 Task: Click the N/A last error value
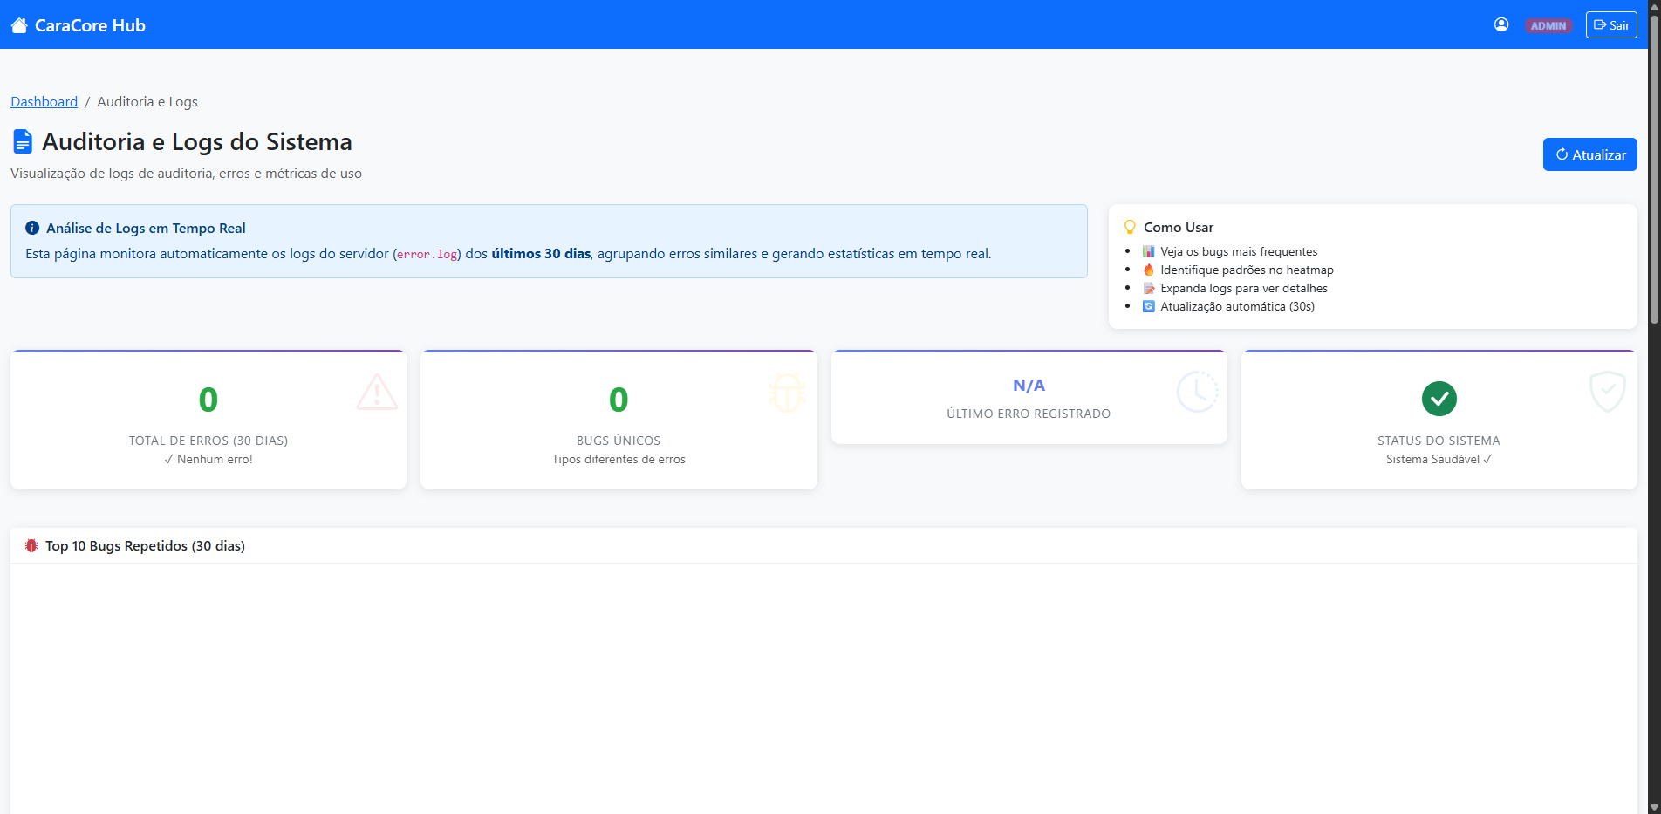coord(1029,386)
